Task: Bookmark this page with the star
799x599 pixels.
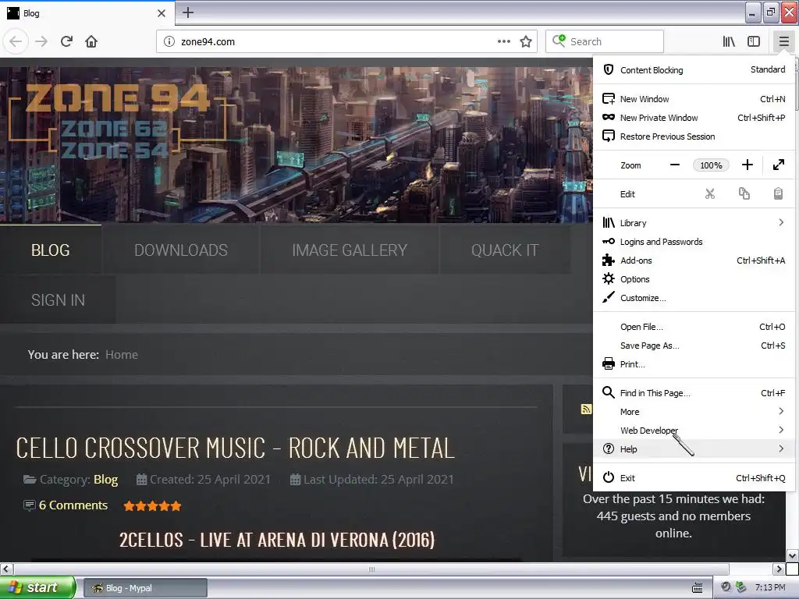Action: click(x=526, y=42)
